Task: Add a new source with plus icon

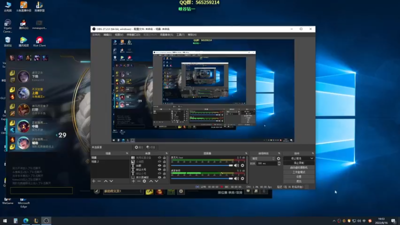Action: point(133,181)
